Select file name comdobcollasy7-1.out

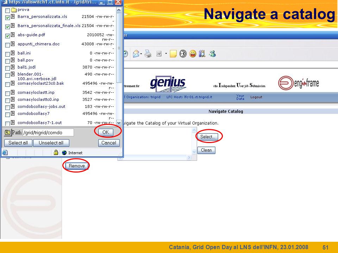pos(40,123)
